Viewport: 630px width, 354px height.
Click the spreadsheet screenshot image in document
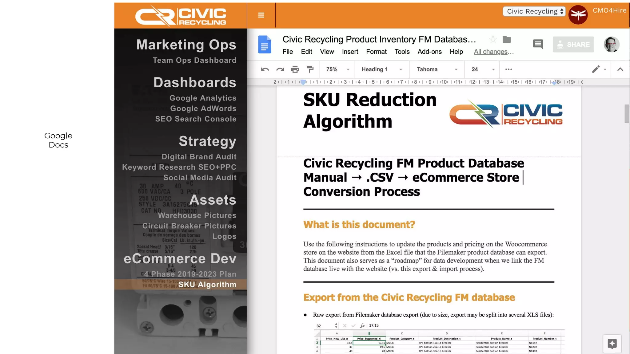coord(439,338)
